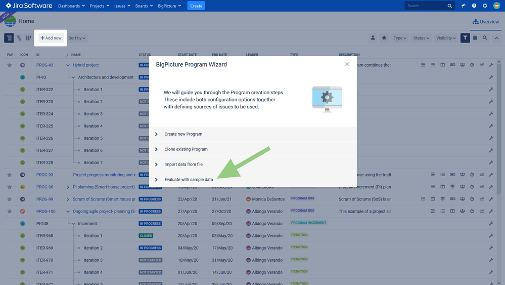The width and height of the screenshot is (505, 285).
Task: Open roadmap icon for PROG-99 row
Action: [x=442, y=199]
